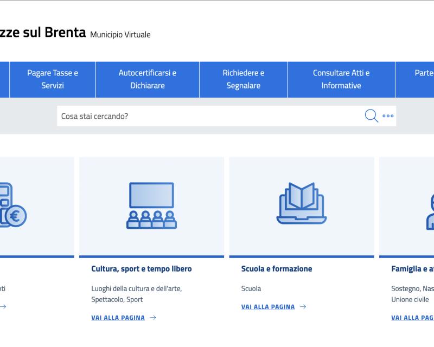Open the 'Richiedere e Segnalare' section

click(243, 79)
